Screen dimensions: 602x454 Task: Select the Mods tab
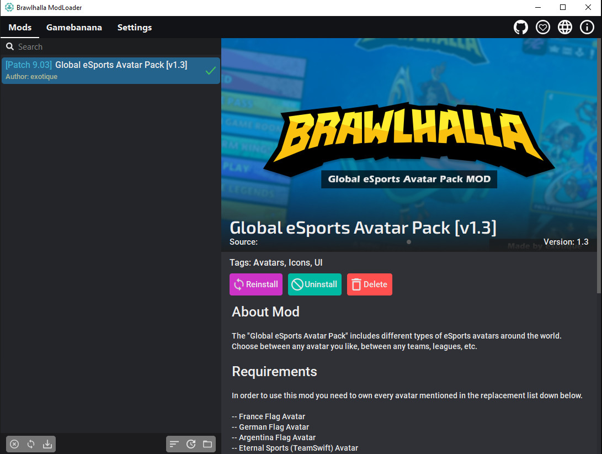point(20,27)
